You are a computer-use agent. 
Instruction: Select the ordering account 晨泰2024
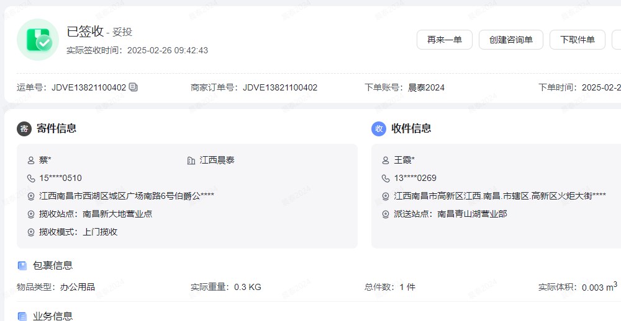[x=426, y=87]
